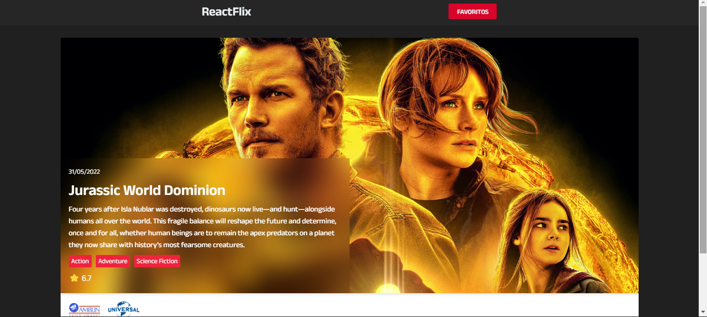Click the movie synopsis paragraph
Screen dimensions: 707x317
click(x=203, y=227)
